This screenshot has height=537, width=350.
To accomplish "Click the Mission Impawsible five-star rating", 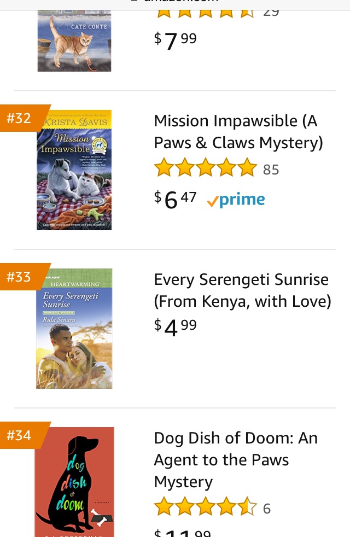I will 206,168.
